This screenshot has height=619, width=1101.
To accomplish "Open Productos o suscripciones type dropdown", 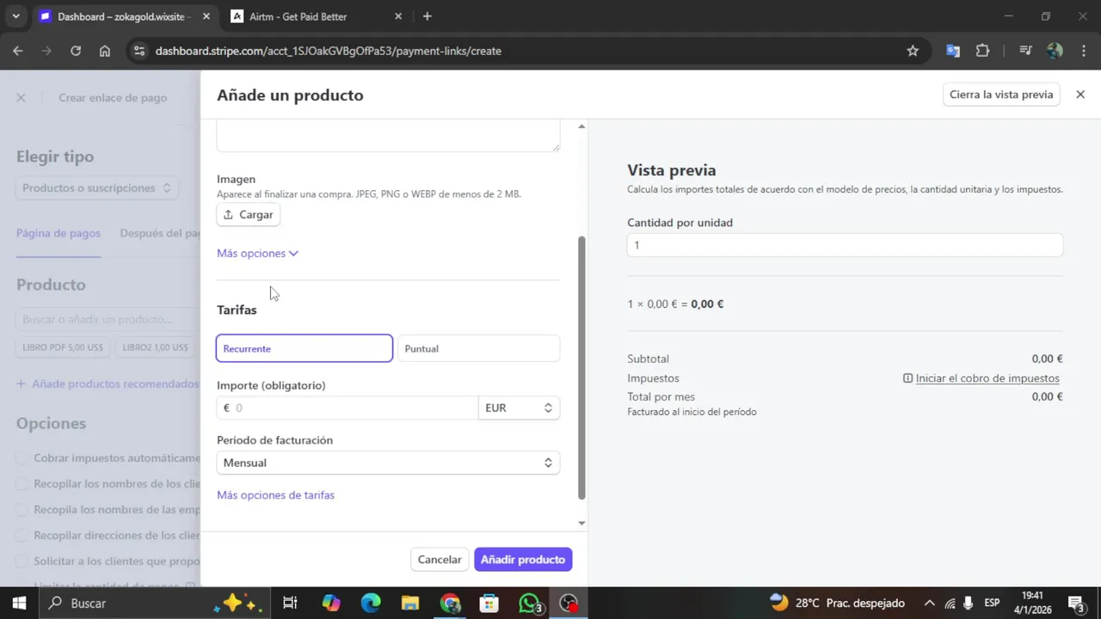I will coord(97,187).
